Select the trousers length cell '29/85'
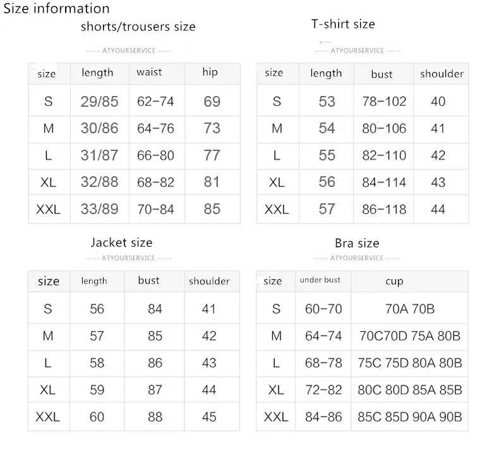The height and width of the screenshot is (451, 499). (x=99, y=102)
